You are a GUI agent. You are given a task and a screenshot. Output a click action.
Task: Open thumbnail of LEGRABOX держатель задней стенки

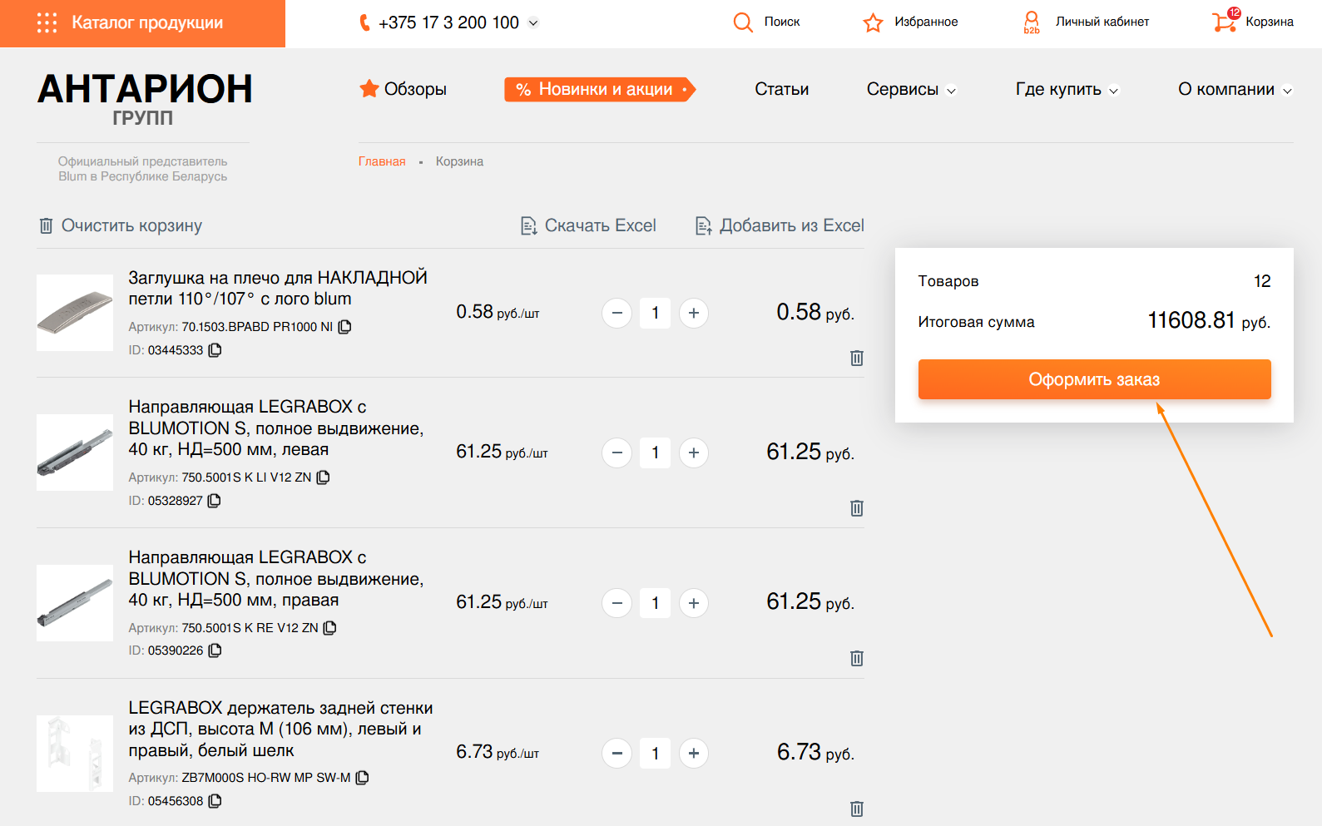tap(75, 754)
